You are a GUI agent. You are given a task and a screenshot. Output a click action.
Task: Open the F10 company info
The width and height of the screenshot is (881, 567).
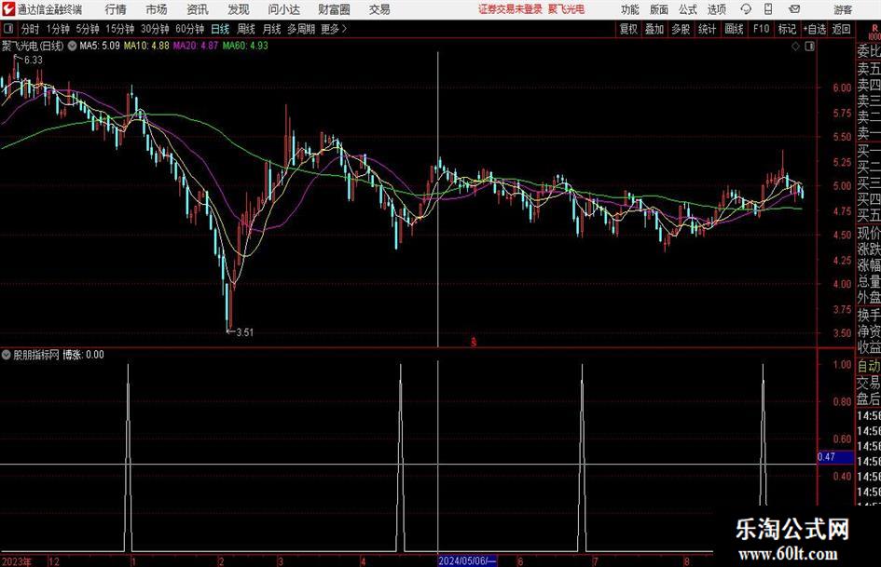pos(761,29)
